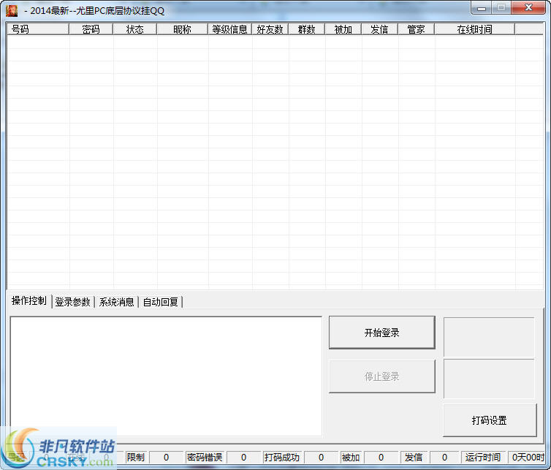The image size is (551, 470).
Task: Click inside the large log text box
Action: (x=166, y=376)
